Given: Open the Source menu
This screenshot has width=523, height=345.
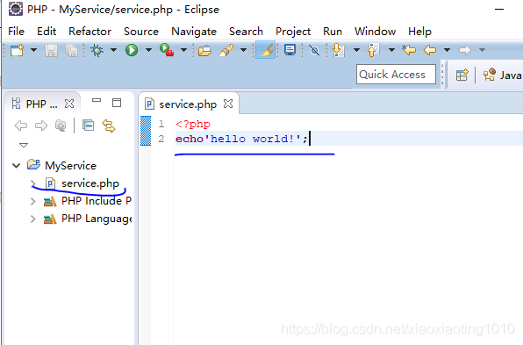Looking at the screenshot, I should click(141, 32).
